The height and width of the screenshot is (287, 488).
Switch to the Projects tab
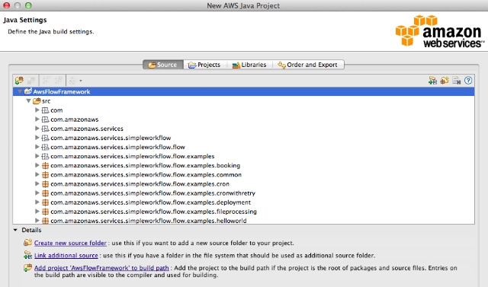[x=204, y=65]
